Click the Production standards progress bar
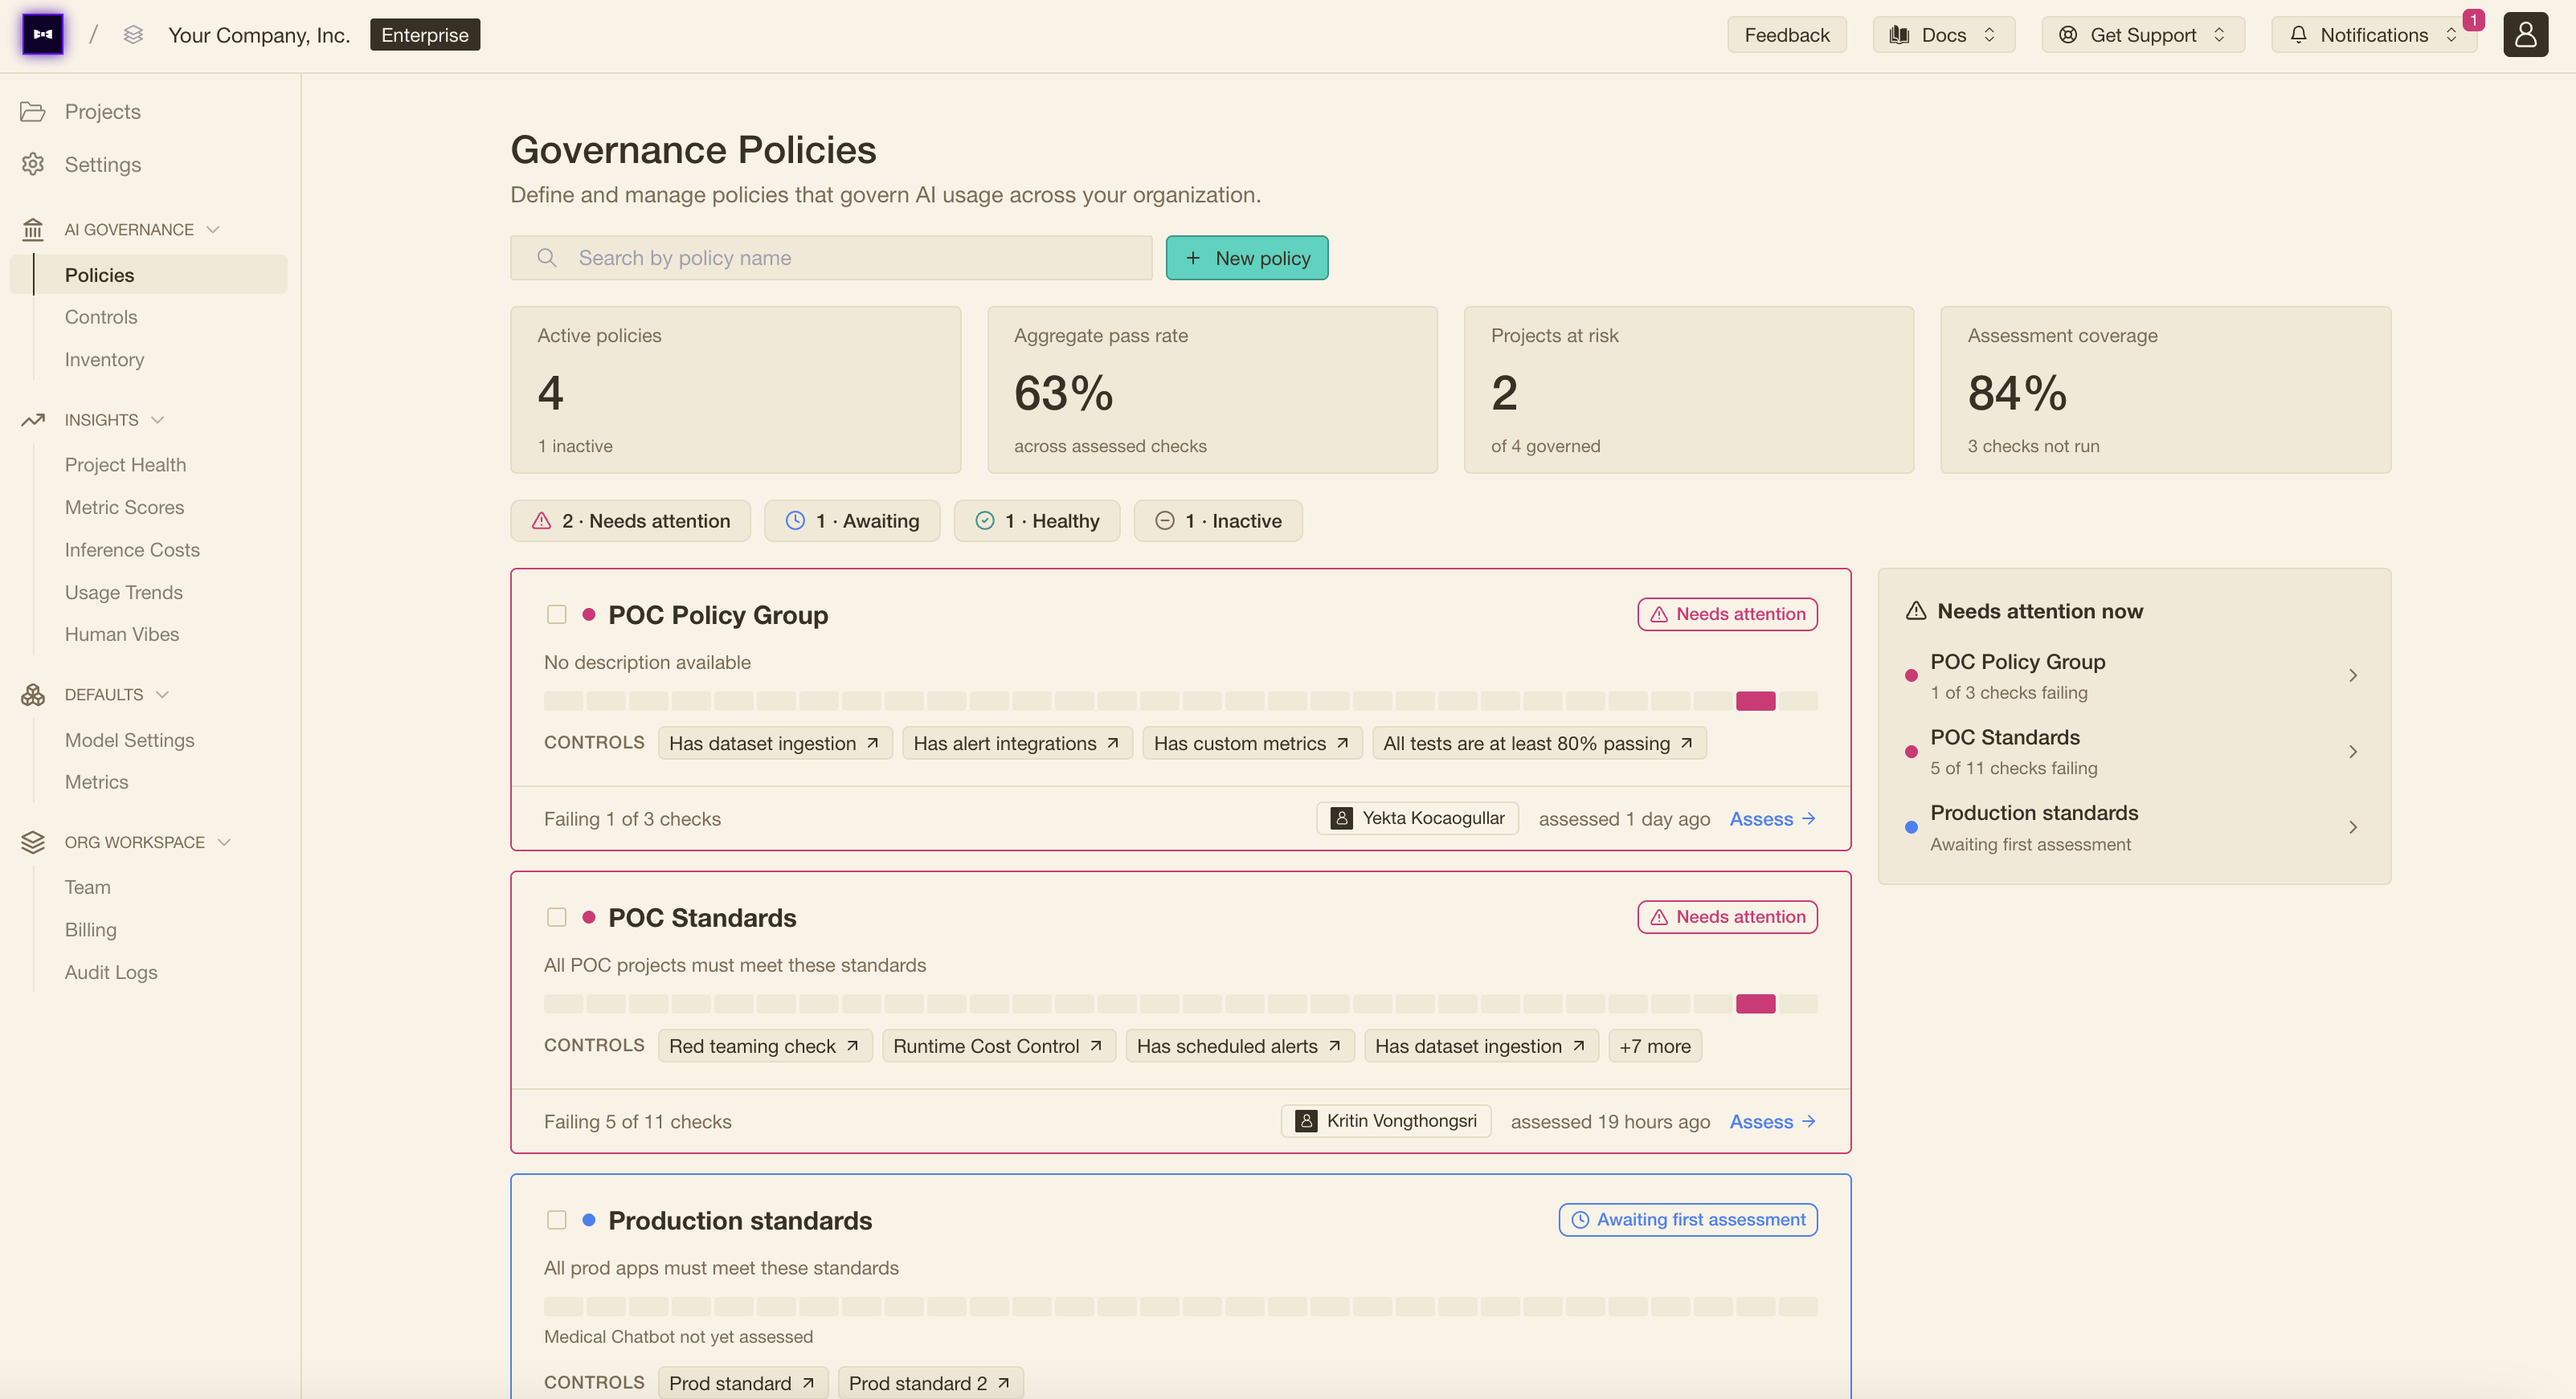 (x=1180, y=1306)
